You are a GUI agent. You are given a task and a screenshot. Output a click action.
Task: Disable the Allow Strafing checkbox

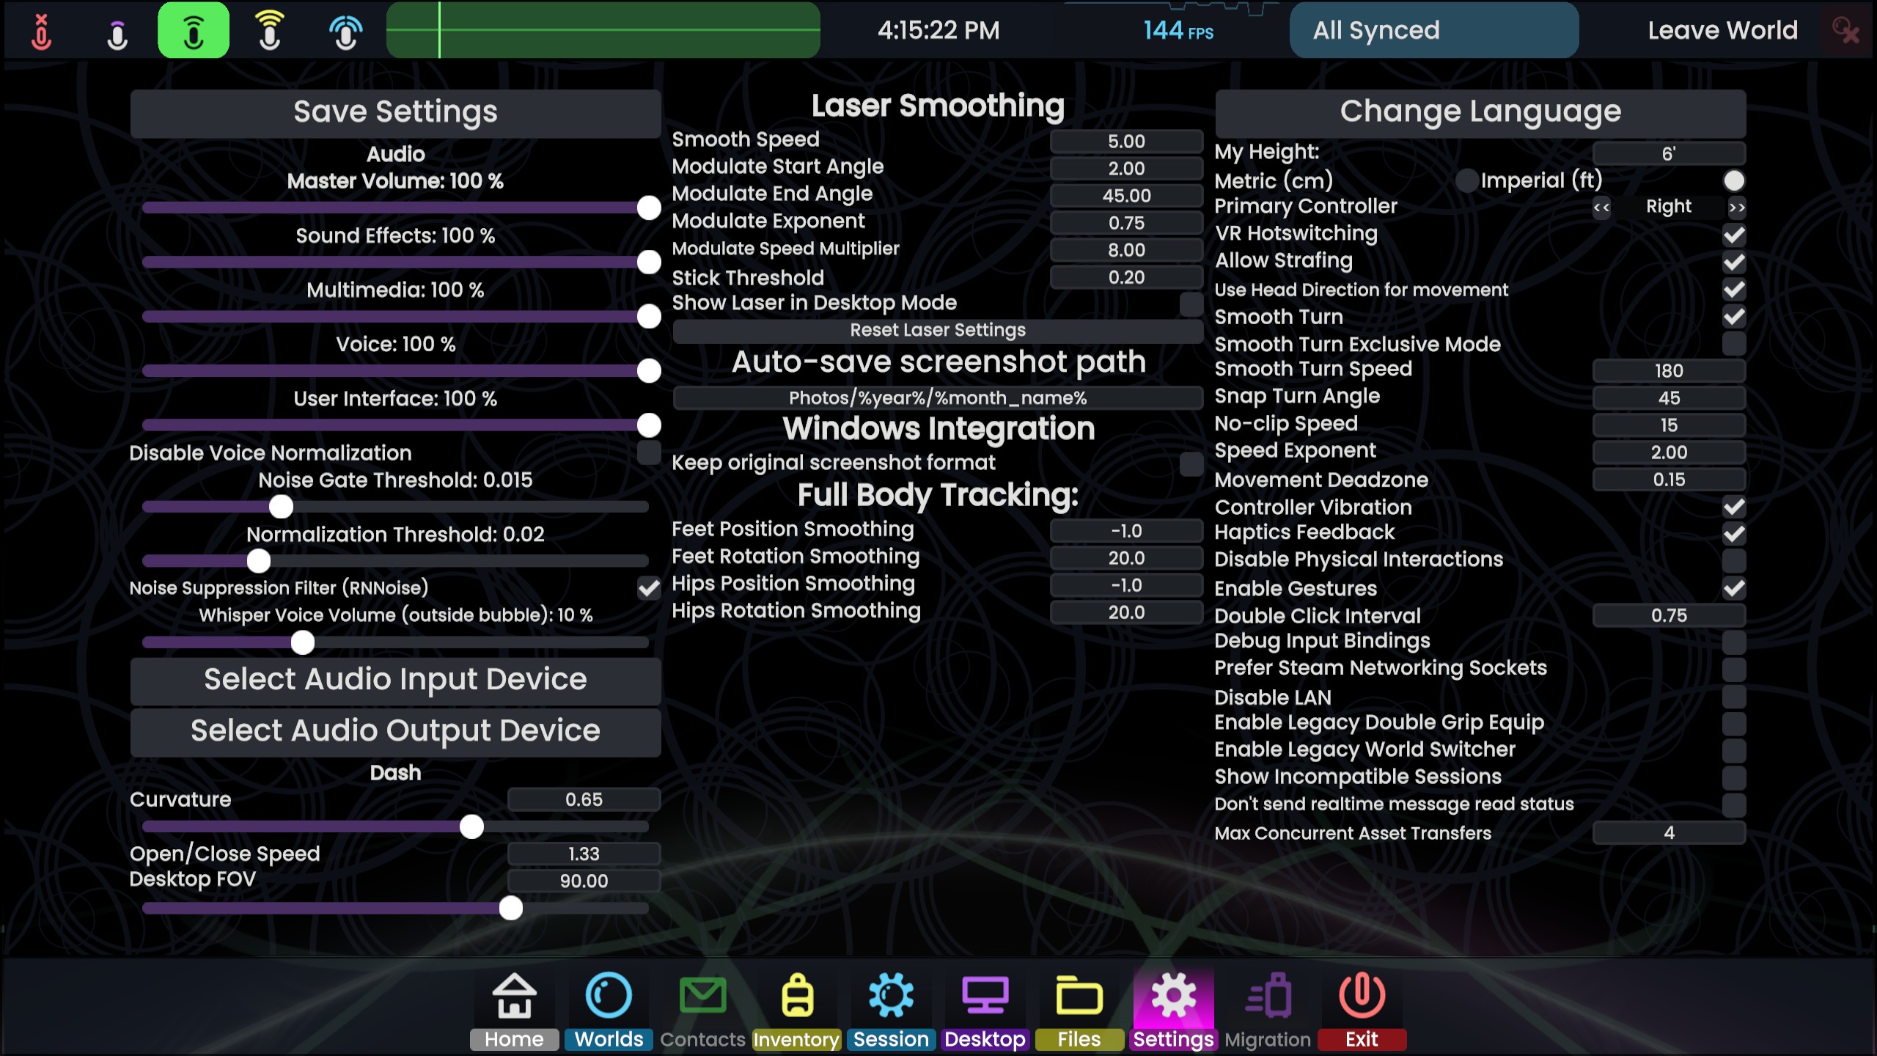pyautogui.click(x=1734, y=262)
